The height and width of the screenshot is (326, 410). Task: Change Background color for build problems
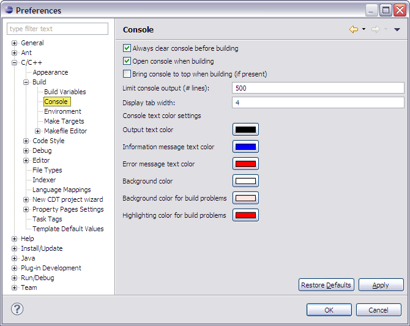point(245,198)
